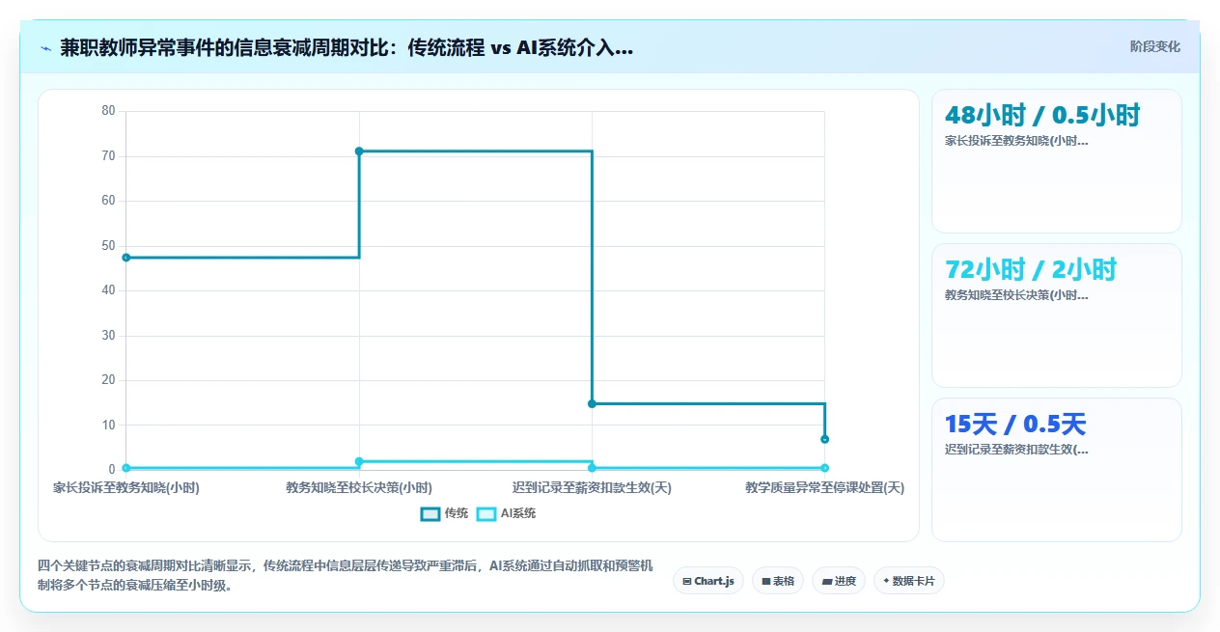Click x-axis label 教学质量异常至停课处置(天)
Screen dimensions: 1220x632
(824, 488)
